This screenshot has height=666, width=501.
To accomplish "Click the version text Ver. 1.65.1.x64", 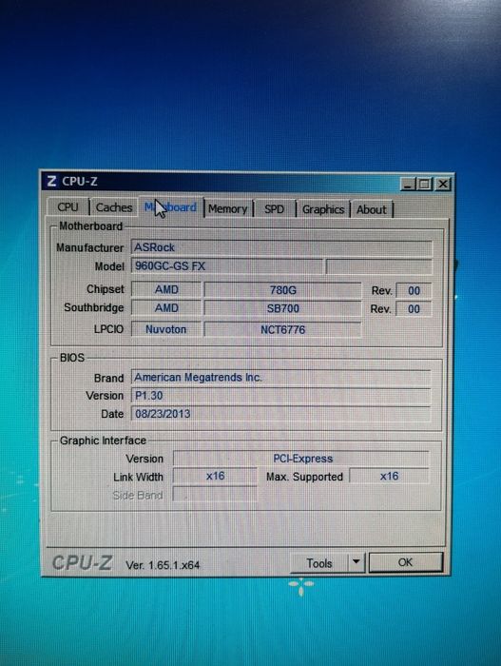I will 163,565.
